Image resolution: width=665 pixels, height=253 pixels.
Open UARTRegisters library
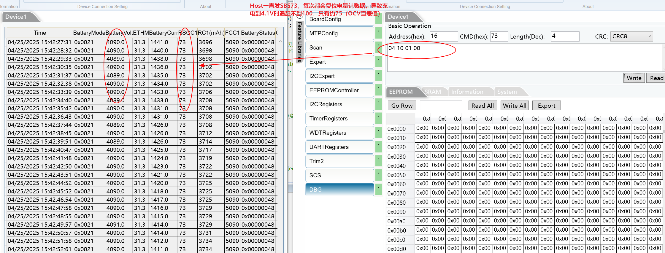[x=339, y=147]
